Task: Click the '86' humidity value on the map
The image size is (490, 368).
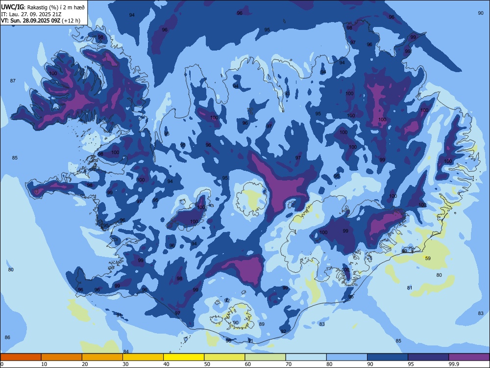Action: pyautogui.click(x=7, y=338)
